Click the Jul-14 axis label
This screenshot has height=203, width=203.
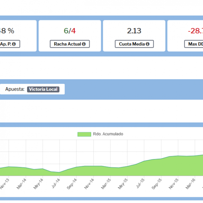[x=56, y=184]
